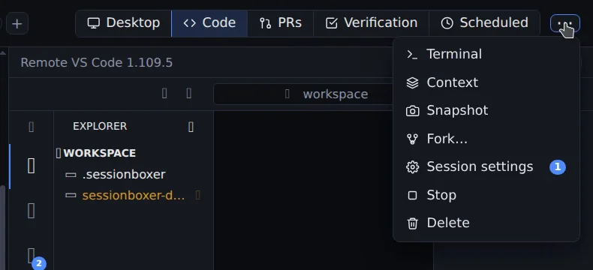Click the Terminal prompt icon
This screenshot has height=270, width=593.
click(412, 55)
